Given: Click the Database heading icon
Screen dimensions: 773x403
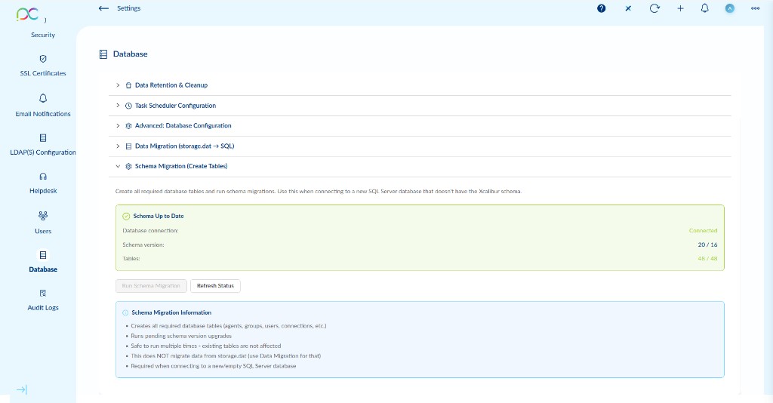Looking at the screenshot, I should [x=103, y=54].
